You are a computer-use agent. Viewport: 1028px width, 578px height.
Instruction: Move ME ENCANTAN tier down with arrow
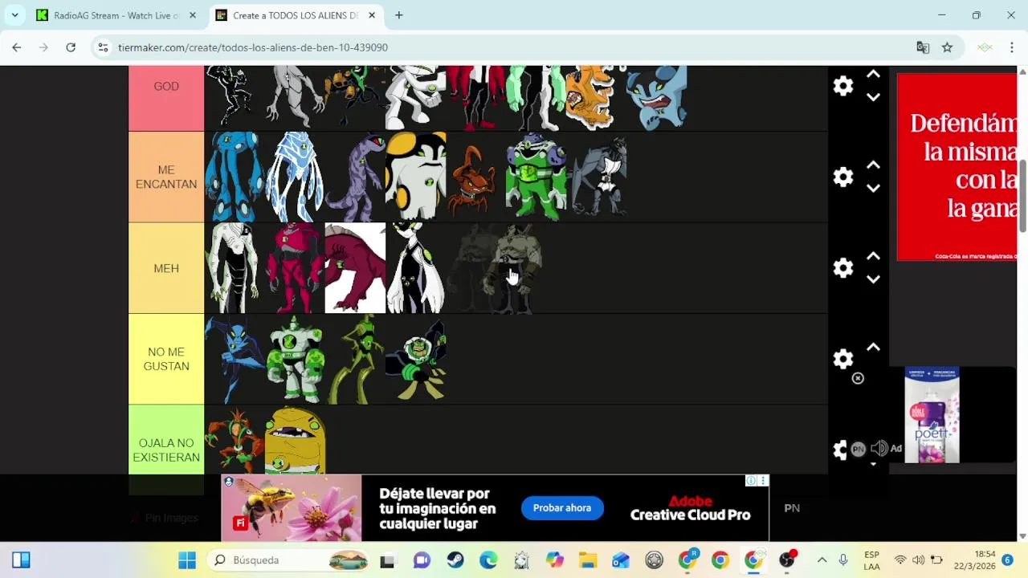point(873,188)
